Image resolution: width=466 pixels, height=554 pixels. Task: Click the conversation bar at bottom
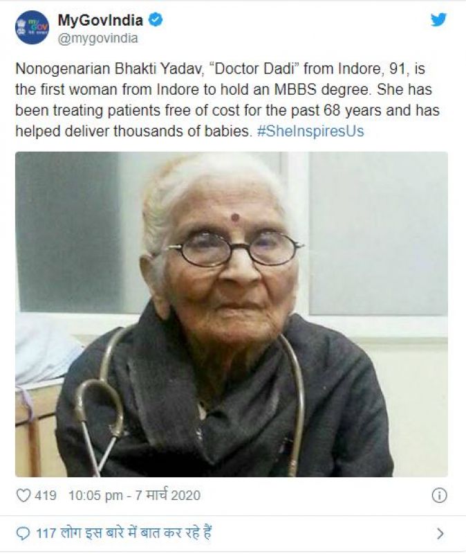point(233,533)
